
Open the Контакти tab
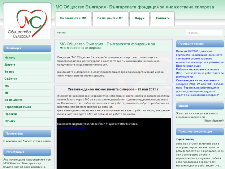click(x=162, y=18)
